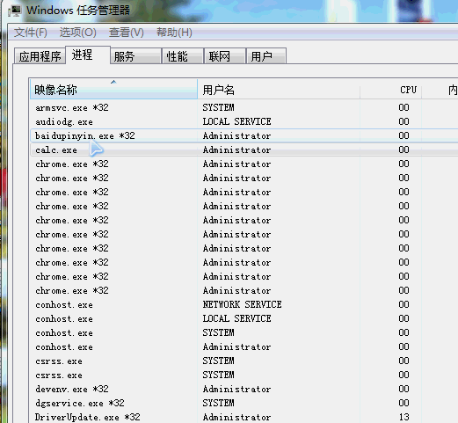Select the dgservice.exe *32 process
This screenshot has height=423, width=458.
[x=244, y=403]
